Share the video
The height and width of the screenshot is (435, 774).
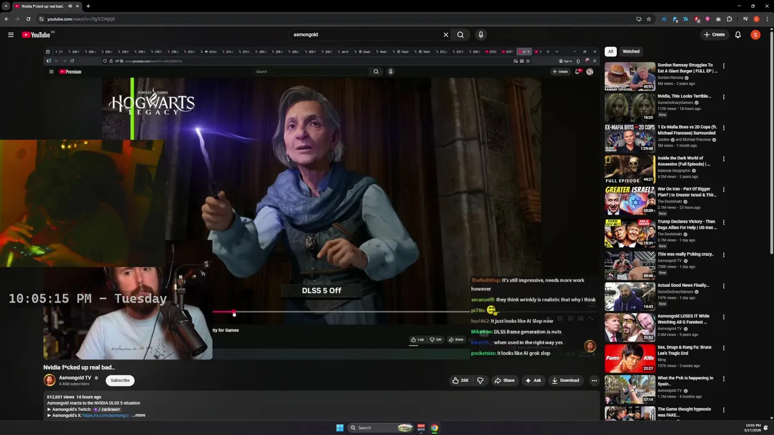click(504, 381)
